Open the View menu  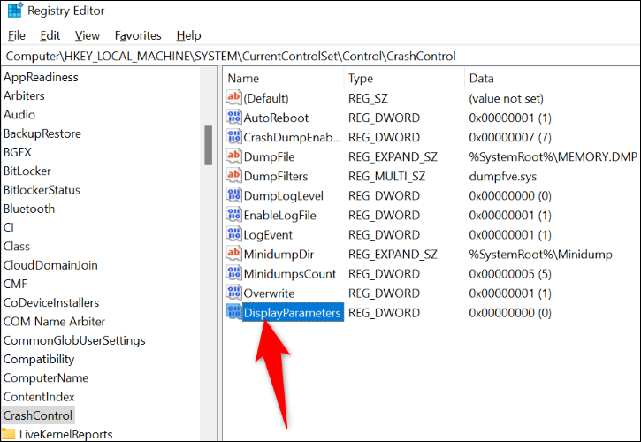point(87,35)
